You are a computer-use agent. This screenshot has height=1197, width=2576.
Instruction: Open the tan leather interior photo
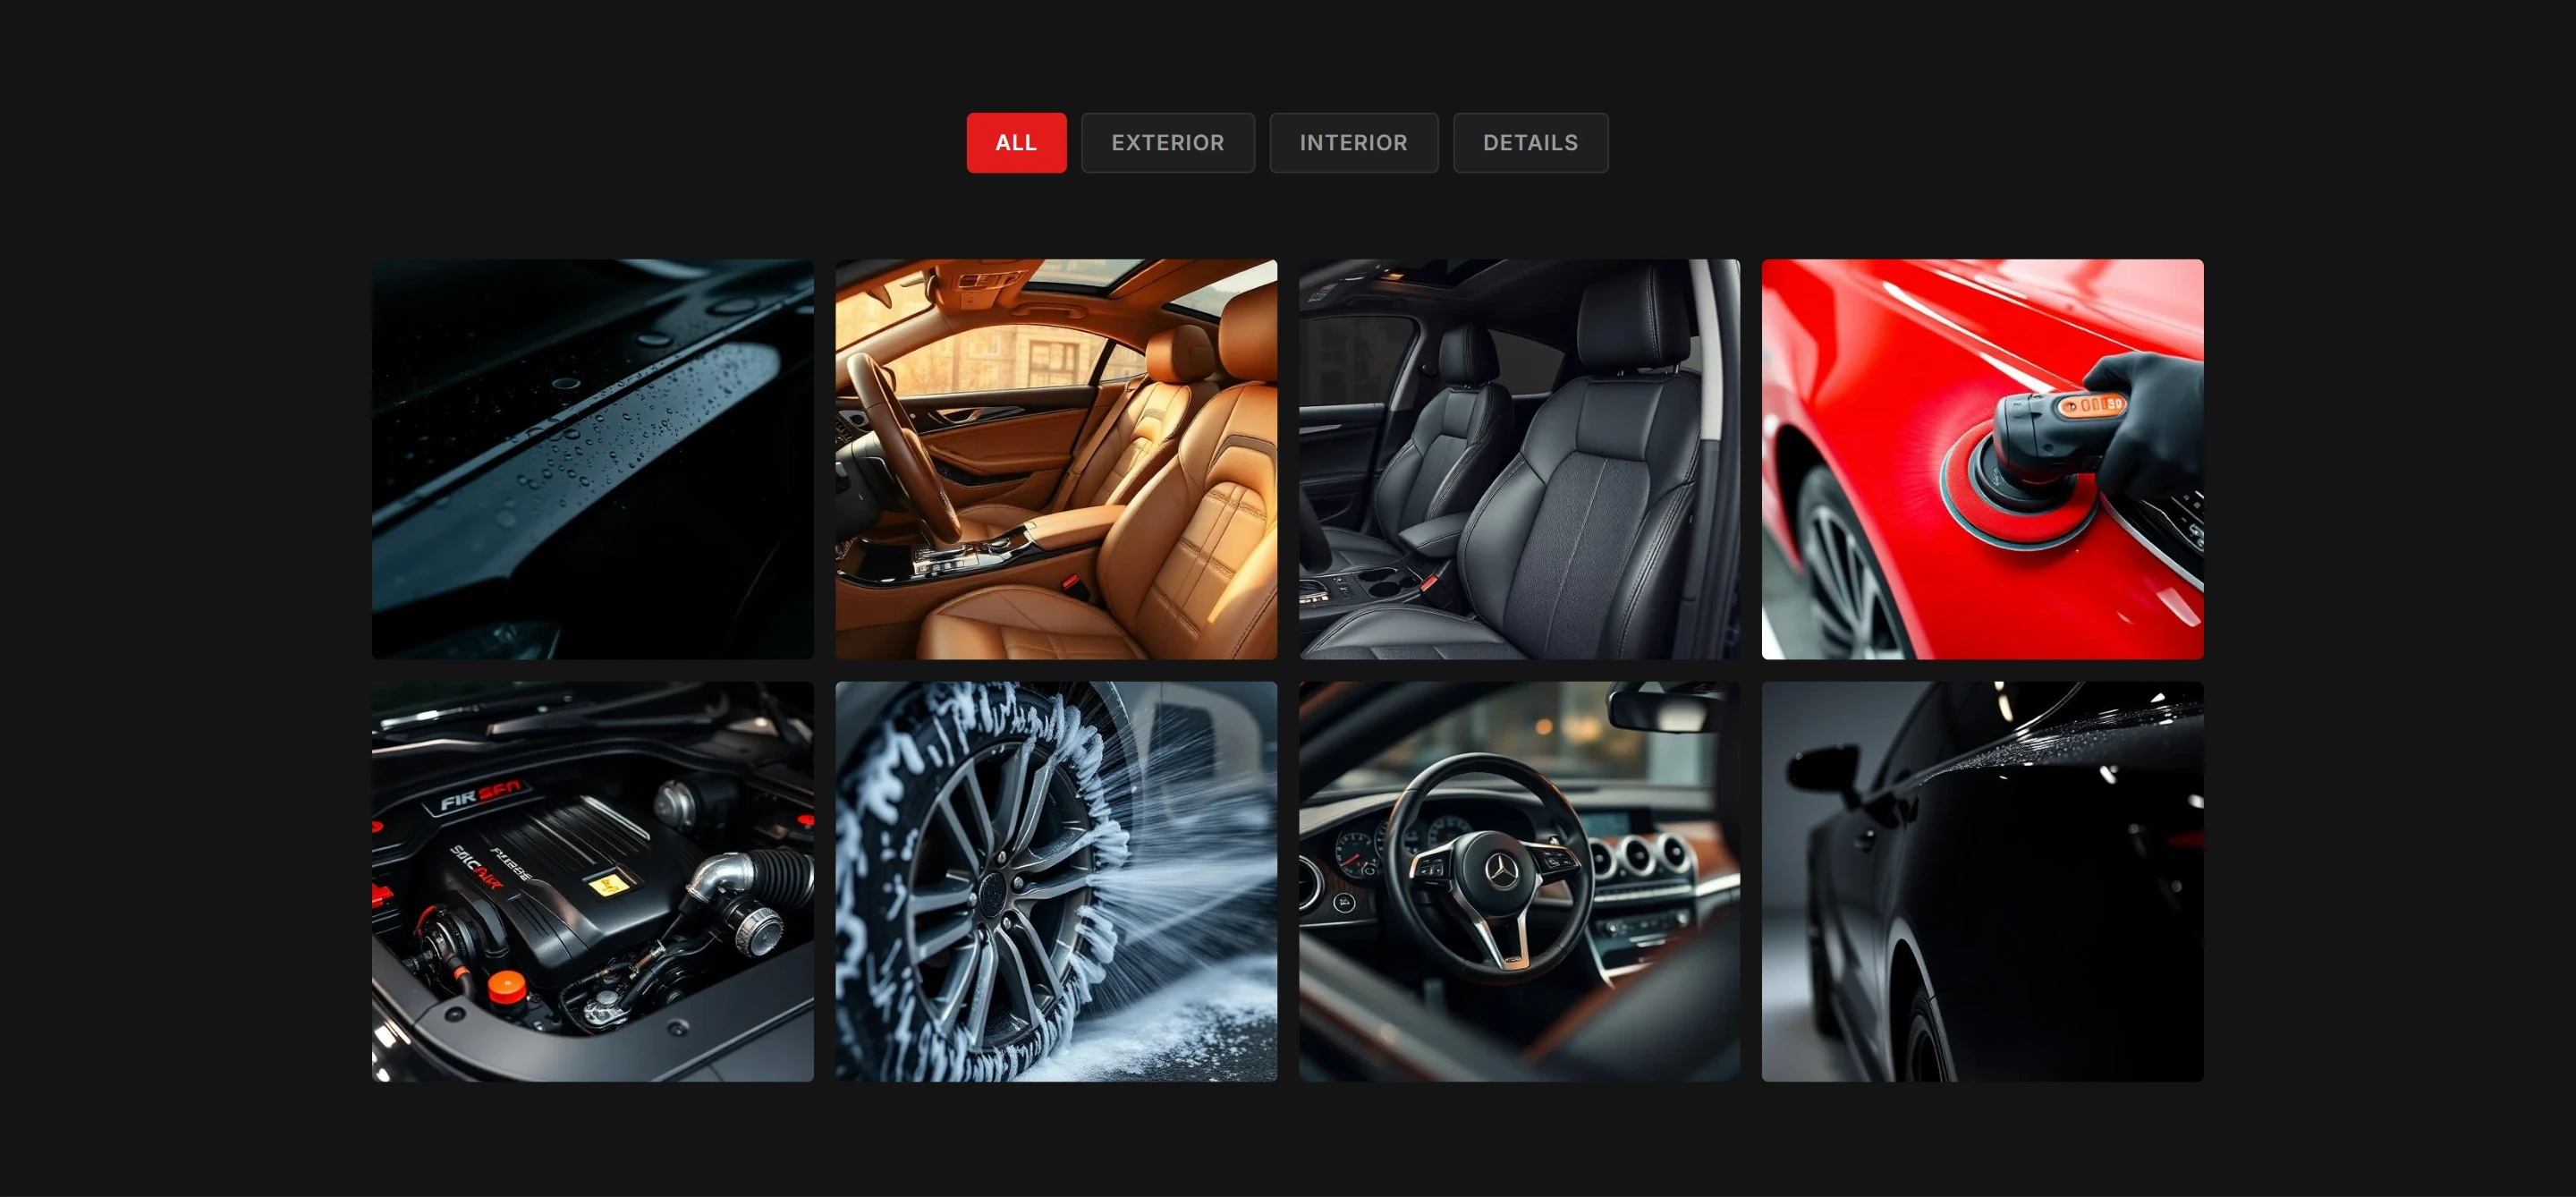(1056, 459)
